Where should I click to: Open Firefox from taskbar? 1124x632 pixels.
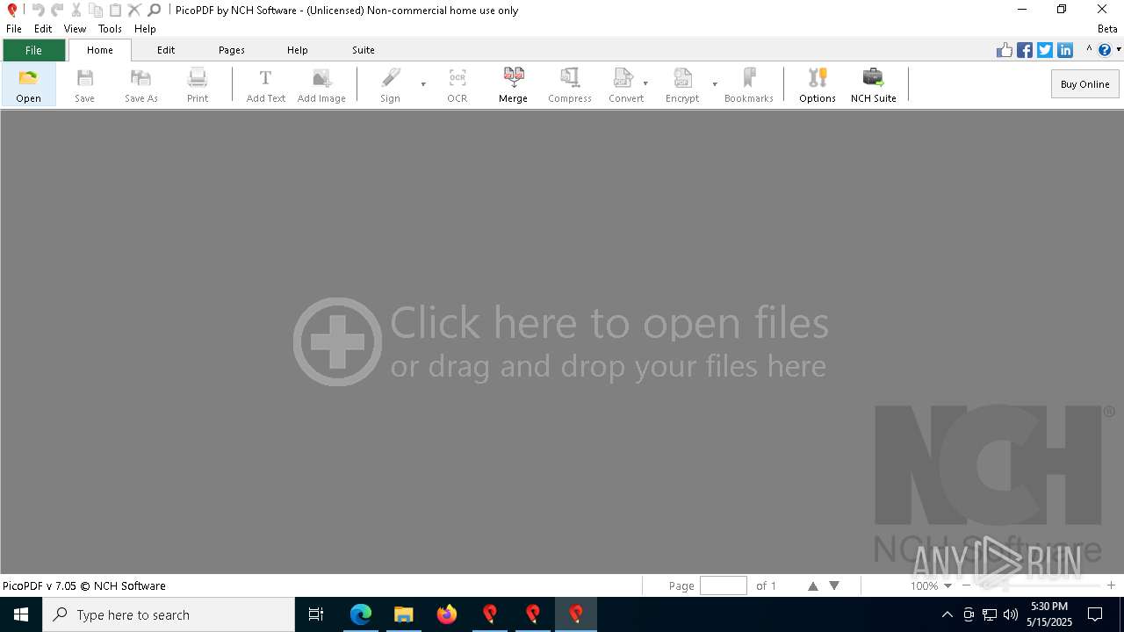tap(447, 614)
